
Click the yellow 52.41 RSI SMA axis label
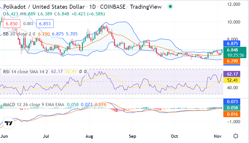click(232, 80)
